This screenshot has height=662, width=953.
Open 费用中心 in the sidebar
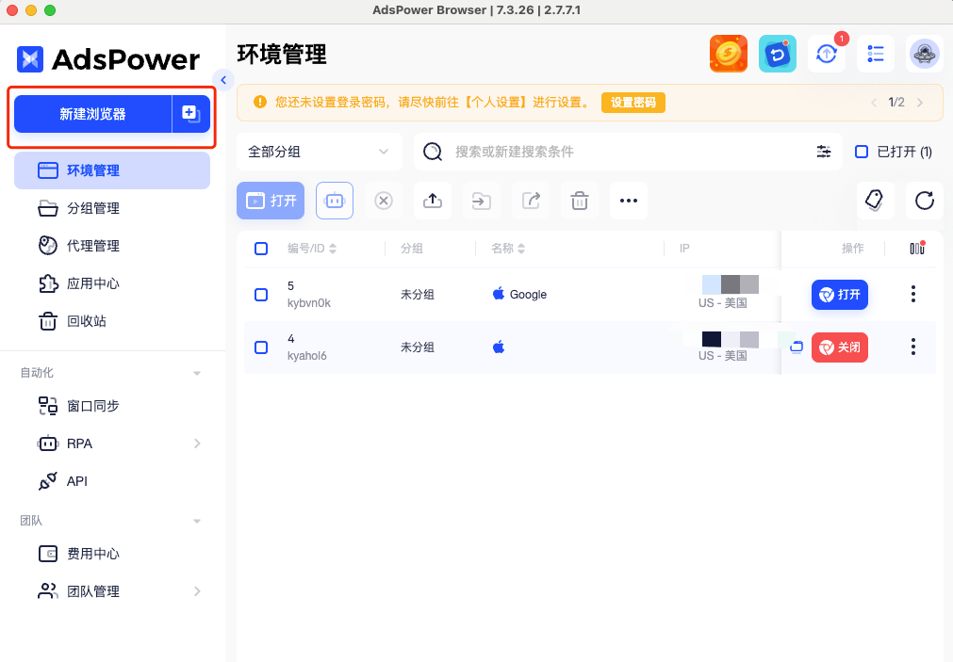(x=112, y=554)
